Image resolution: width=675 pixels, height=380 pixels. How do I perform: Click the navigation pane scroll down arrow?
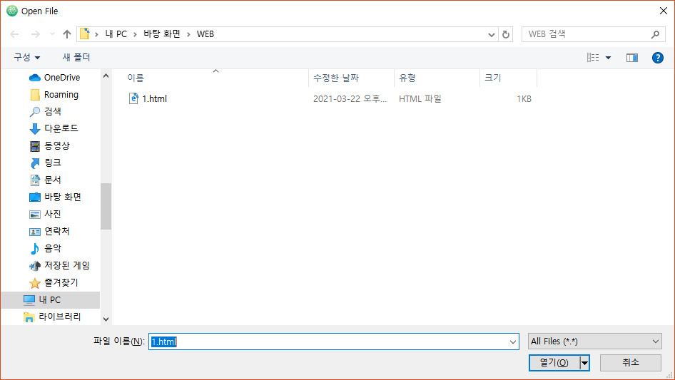tap(106, 319)
